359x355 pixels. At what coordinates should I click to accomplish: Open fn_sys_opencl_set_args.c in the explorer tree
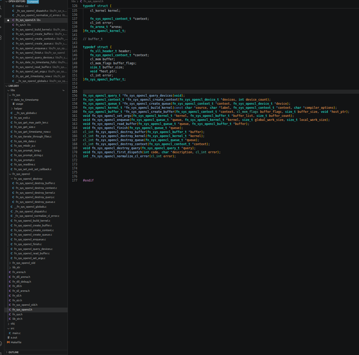tap(30, 258)
